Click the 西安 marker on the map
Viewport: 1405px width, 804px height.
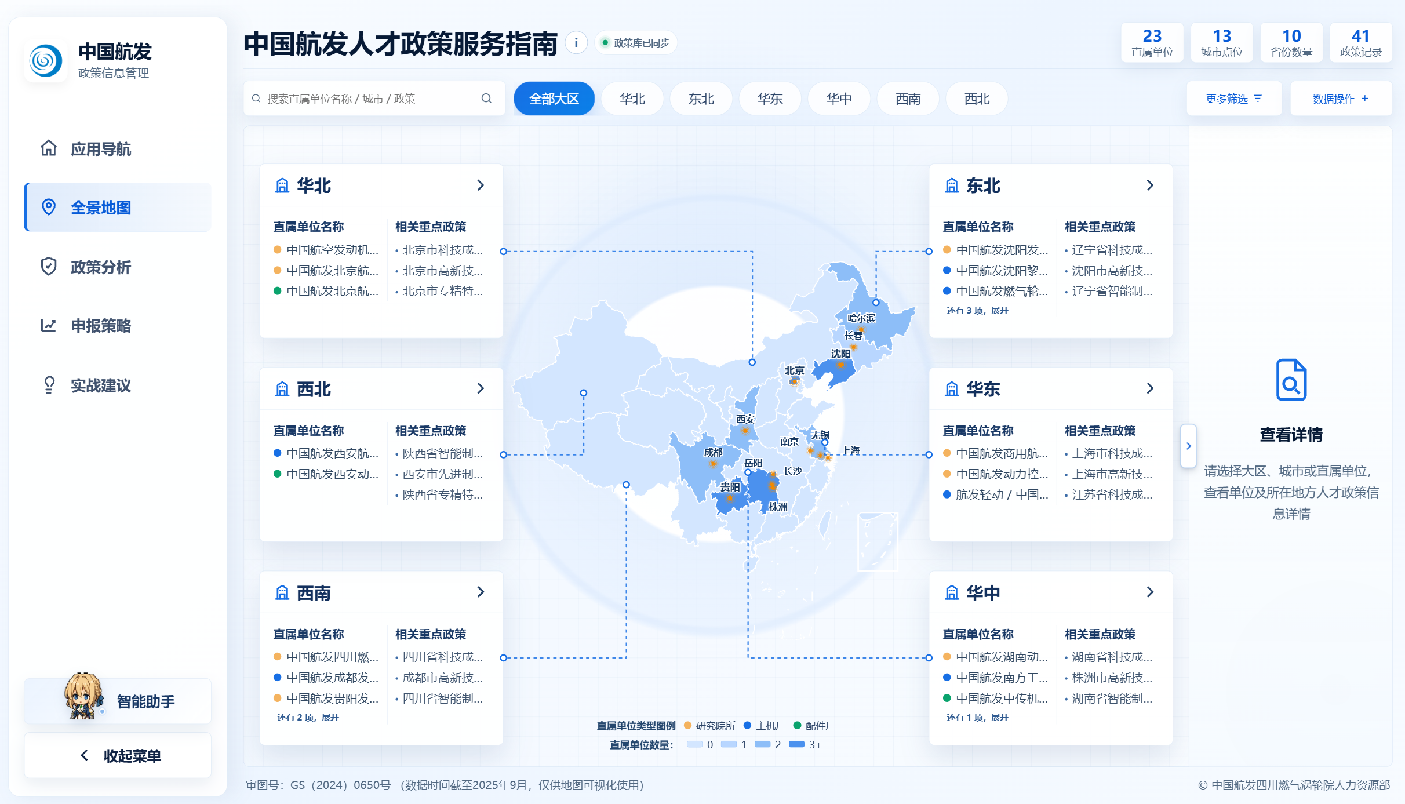tap(745, 430)
